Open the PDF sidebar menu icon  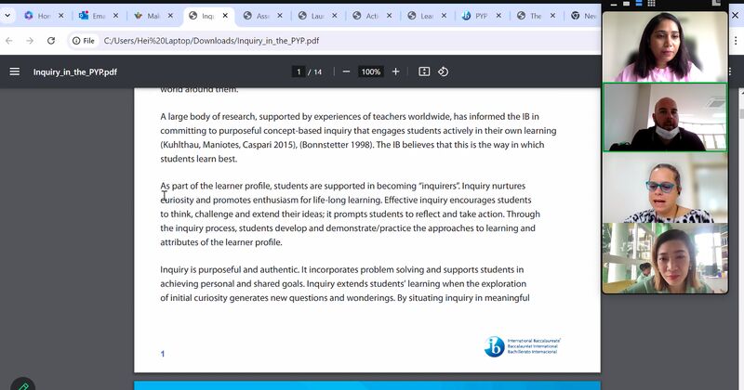pyautogui.click(x=15, y=71)
